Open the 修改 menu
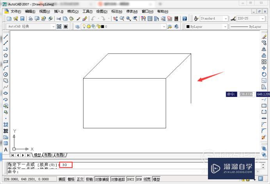 tap(132, 11)
